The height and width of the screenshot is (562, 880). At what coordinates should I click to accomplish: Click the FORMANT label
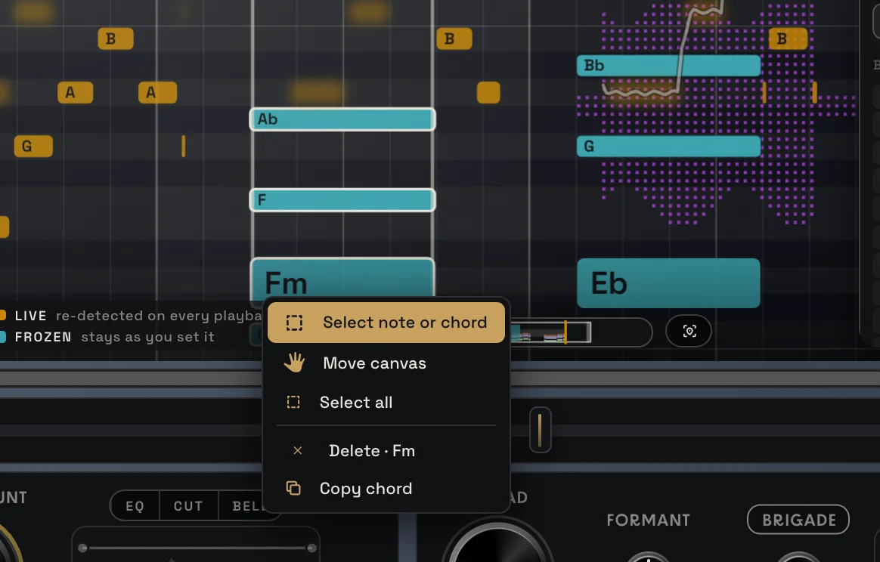[x=648, y=520]
